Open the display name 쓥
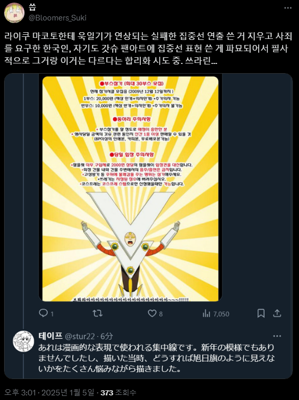Image resolution: width=299 pixels, height=400 pixels. click(x=32, y=8)
